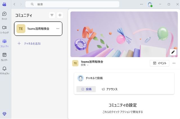Screen dimensions: 180x119
Task: Open more options for Teams活用勉強会 in list
Action: [58, 29]
